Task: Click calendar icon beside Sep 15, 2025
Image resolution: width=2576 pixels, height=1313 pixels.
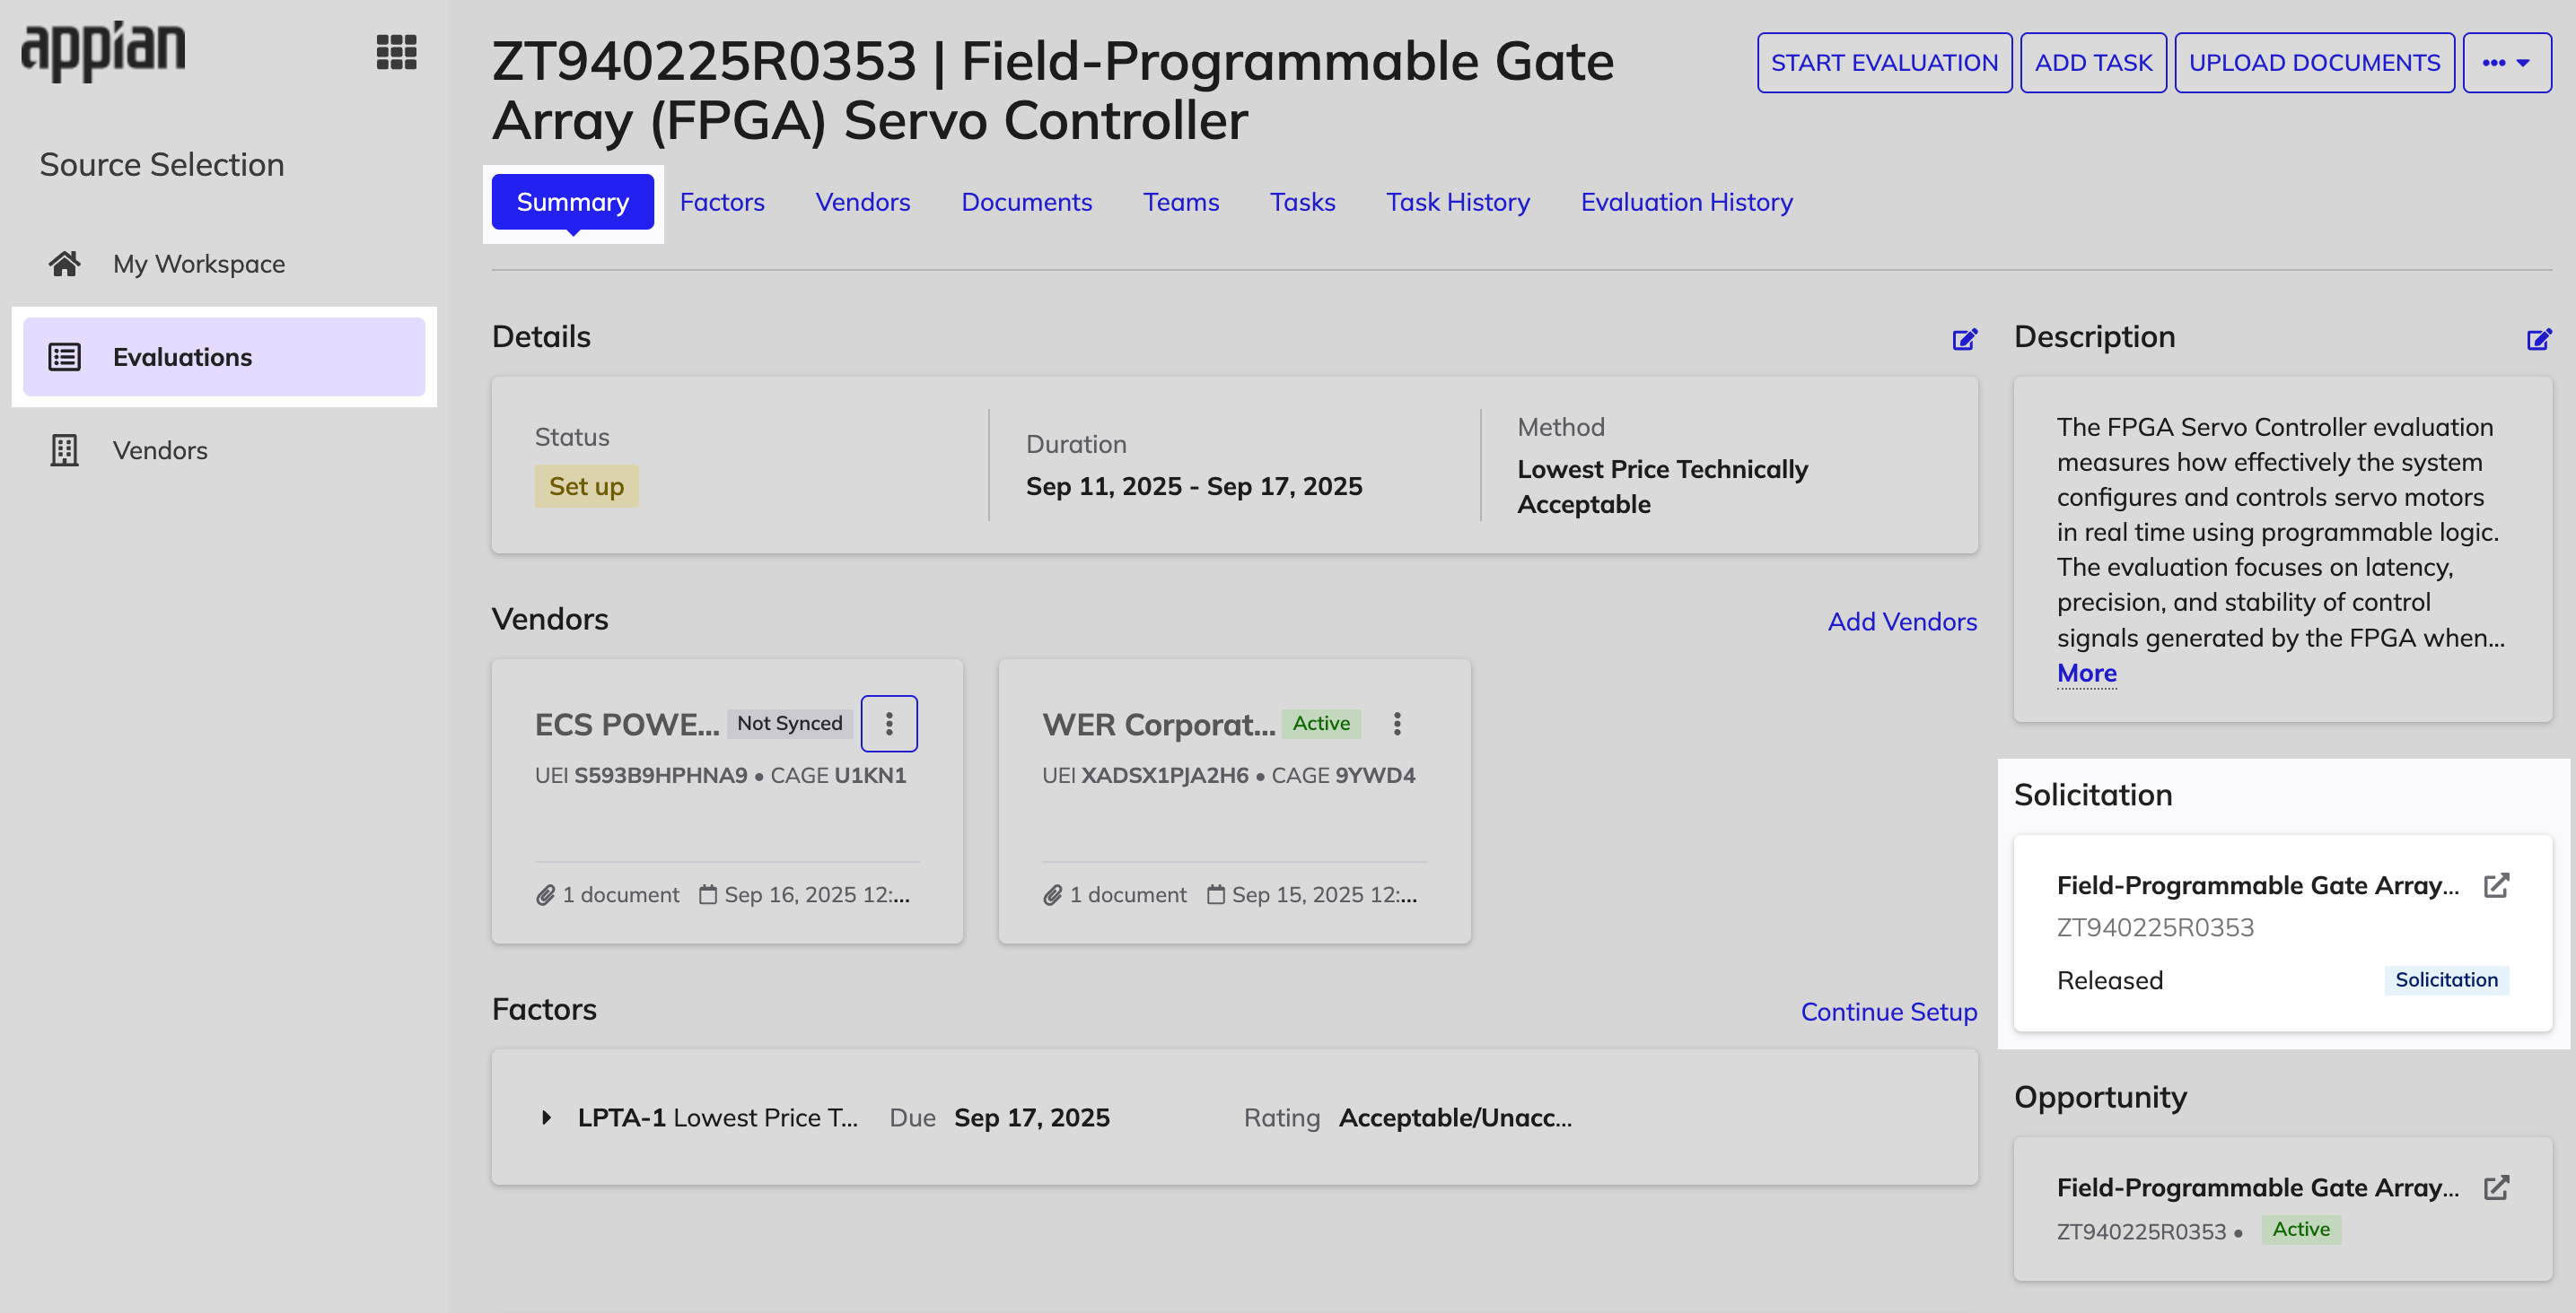Action: click(x=1215, y=894)
